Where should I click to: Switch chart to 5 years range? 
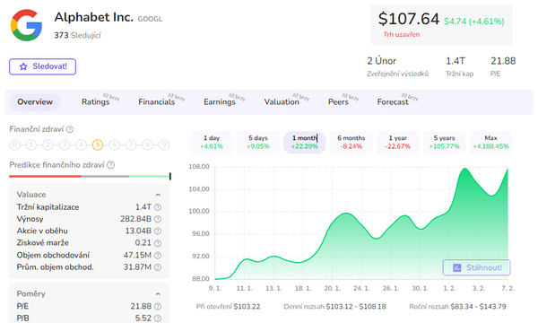click(x=444, y=142)
